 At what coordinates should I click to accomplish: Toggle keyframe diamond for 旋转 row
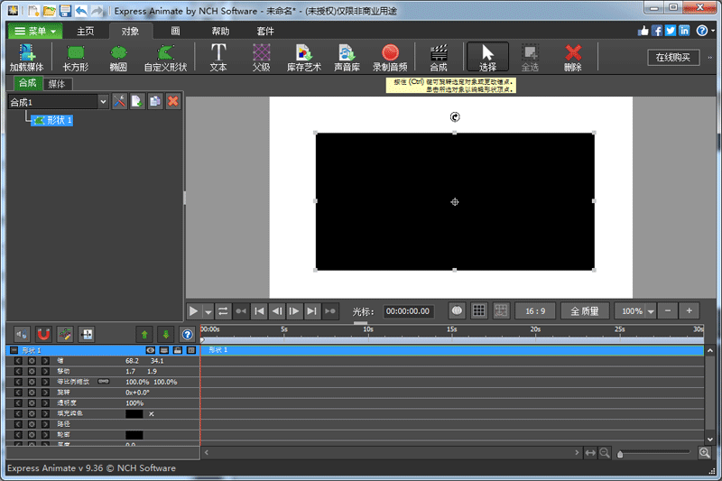pos(32,393)
